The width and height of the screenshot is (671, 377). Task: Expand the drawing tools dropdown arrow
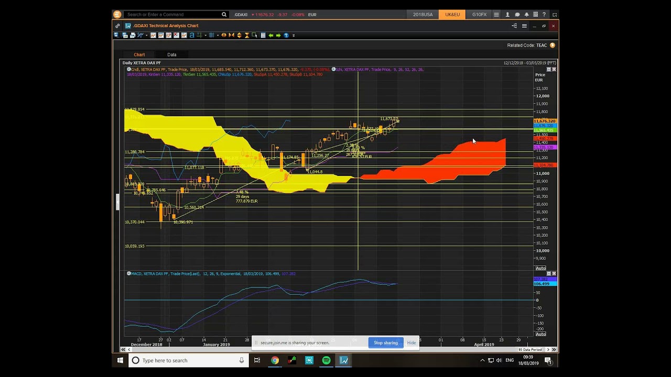pos(146,35)
